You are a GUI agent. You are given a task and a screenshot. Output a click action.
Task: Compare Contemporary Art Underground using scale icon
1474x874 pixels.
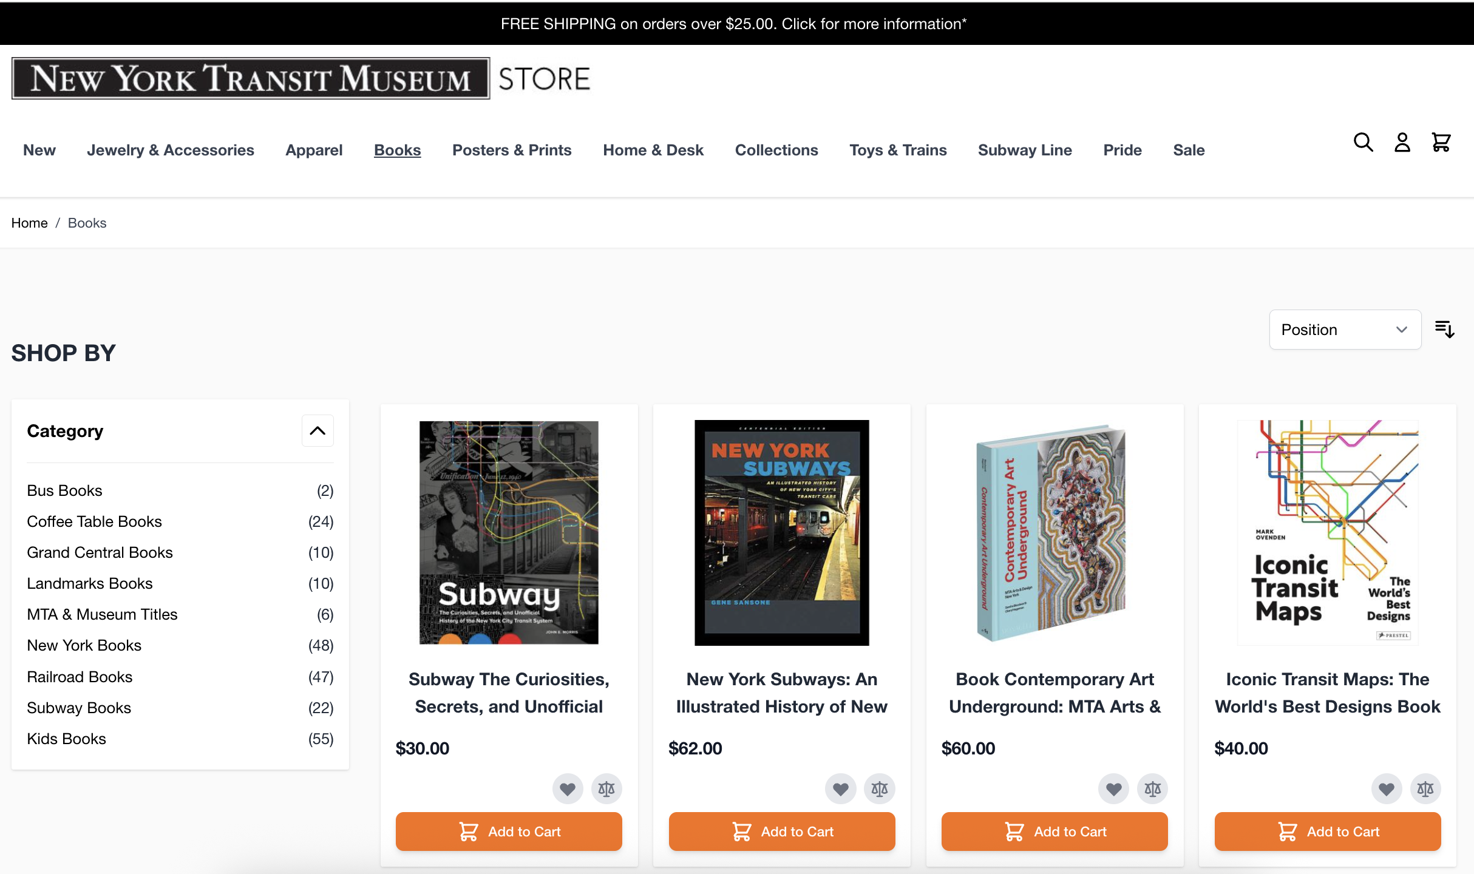tap(1152, 788)
